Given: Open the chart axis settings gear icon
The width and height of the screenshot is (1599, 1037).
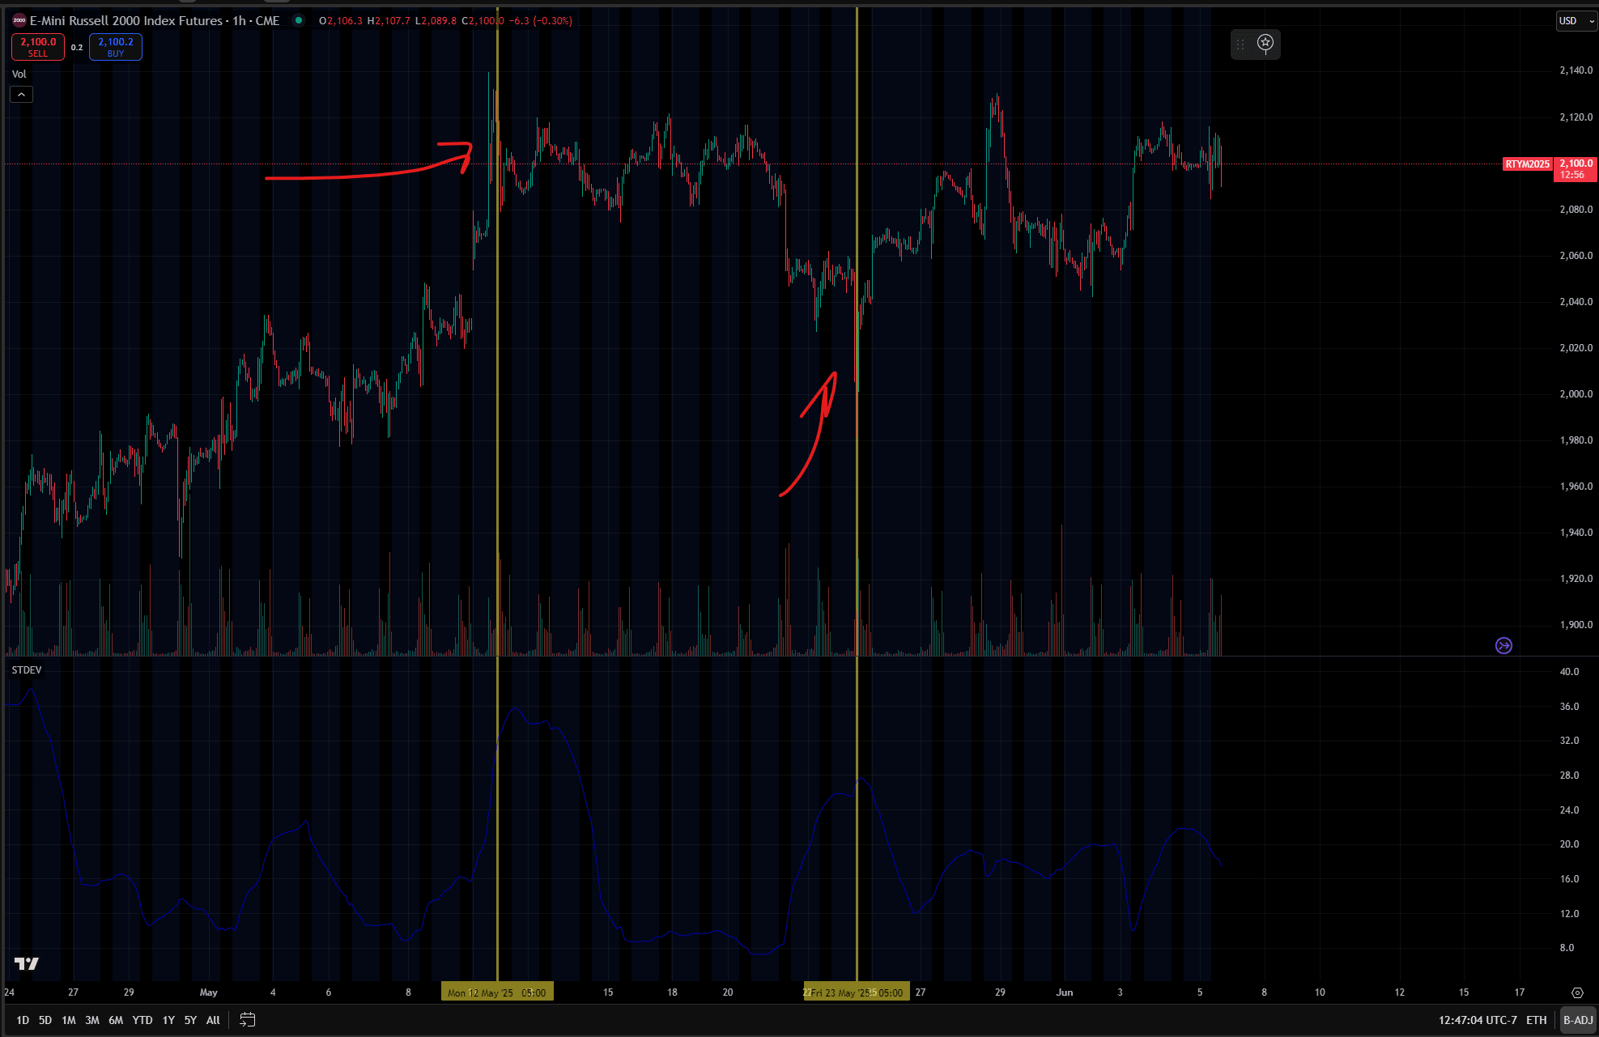Looking at the screenshot, I should point(1577,992).
